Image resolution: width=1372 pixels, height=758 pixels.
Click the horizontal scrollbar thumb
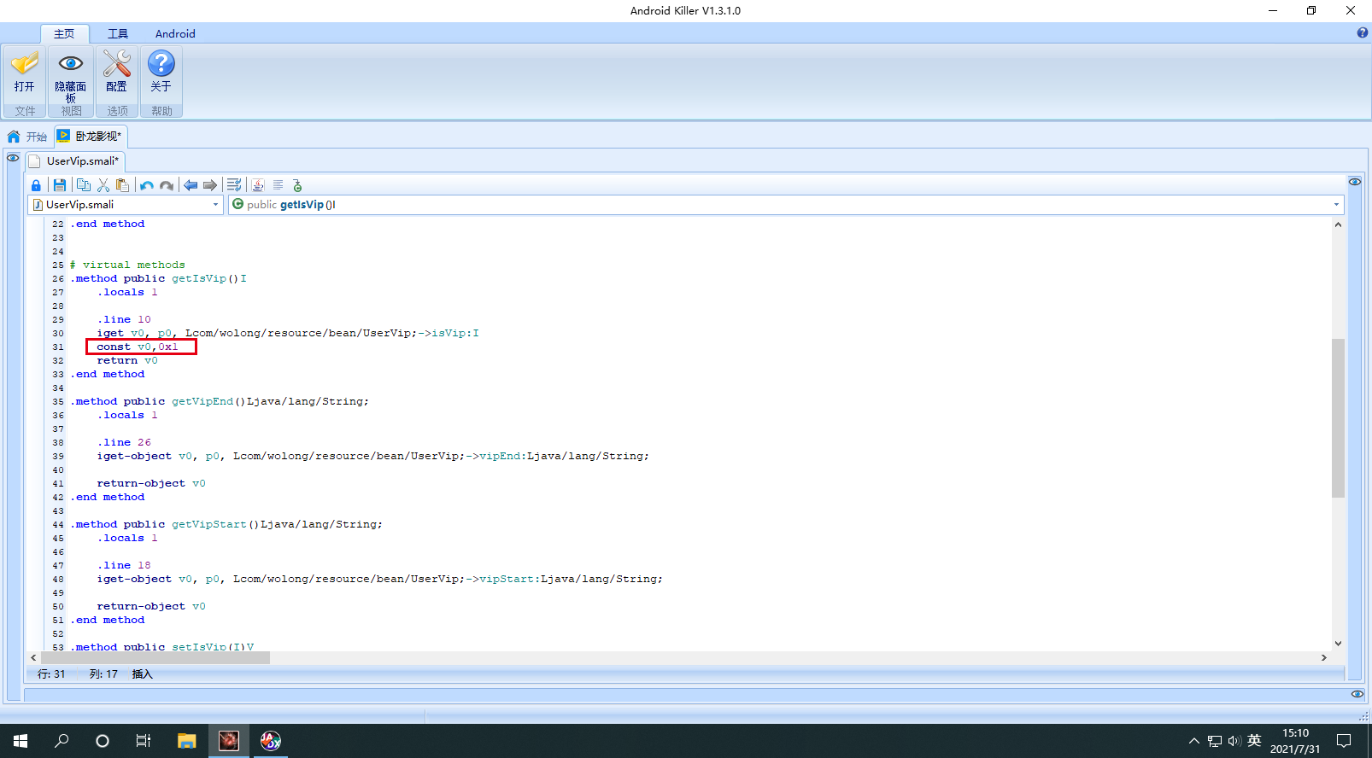pos(155,657)
